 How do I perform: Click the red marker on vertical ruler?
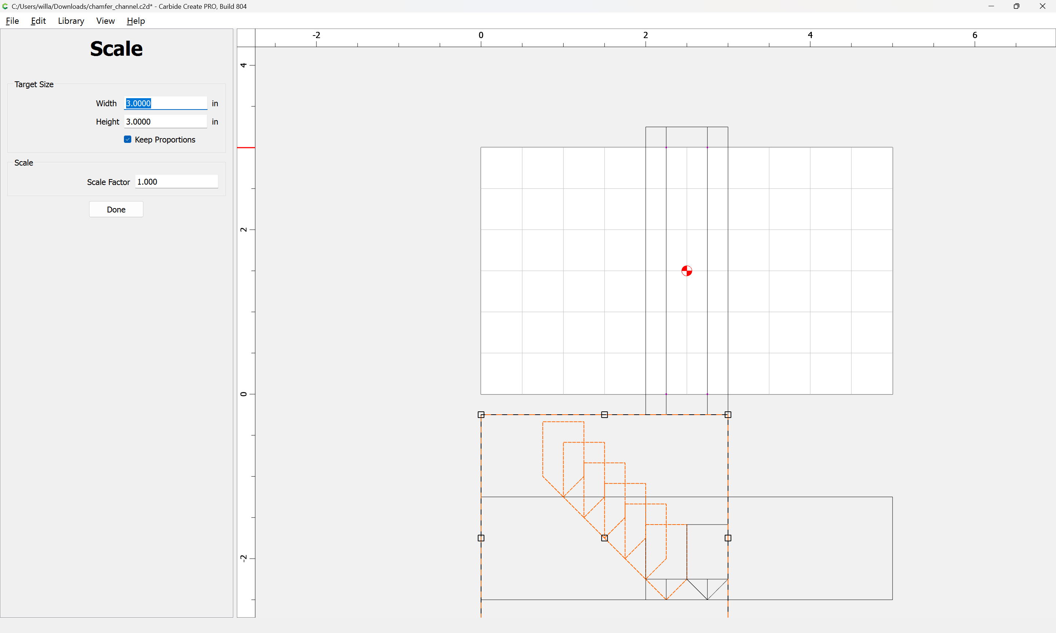[x=246, y=148]
